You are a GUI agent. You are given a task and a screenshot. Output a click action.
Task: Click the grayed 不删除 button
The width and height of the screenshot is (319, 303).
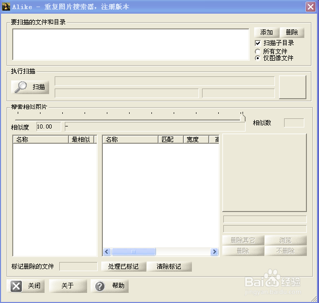coord(286,251)
